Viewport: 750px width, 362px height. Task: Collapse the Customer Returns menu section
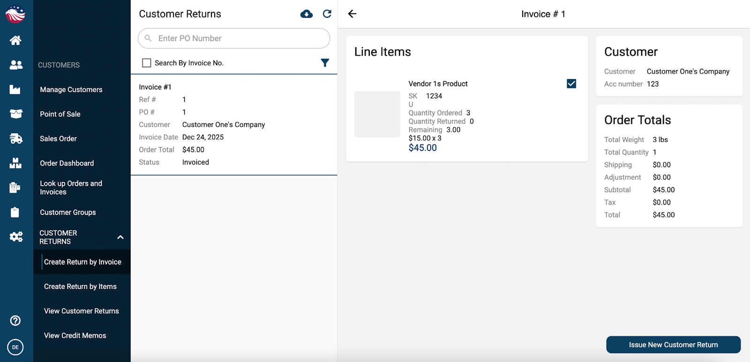click(120, 237)
